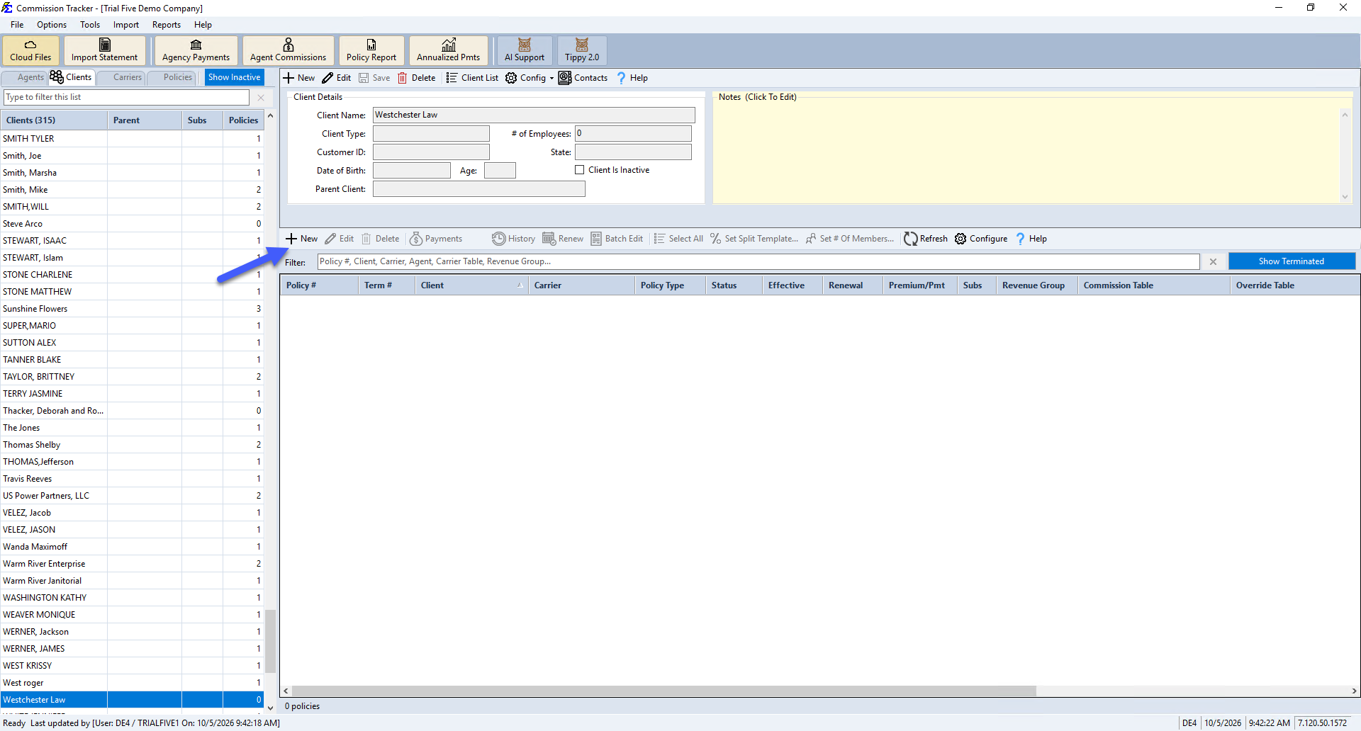Screen dimensions: 1361x731
Task: Switch to Clients tab
Action: click(x=71, y=77)
